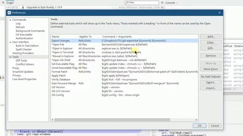This screenshot has height=136, width=243.
Task: Select Refresh in preferences tree
Action: tap(20, 27)
